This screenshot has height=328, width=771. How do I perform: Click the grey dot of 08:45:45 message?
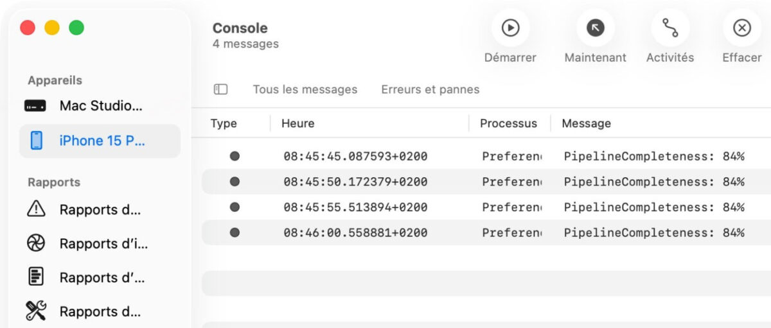pos(235,156)
